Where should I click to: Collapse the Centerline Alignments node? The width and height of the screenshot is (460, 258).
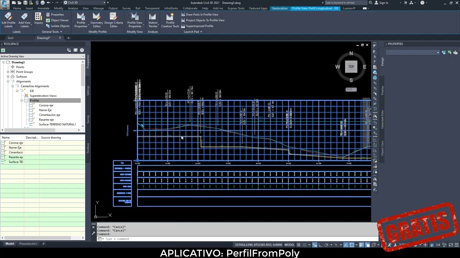point(13,86)
